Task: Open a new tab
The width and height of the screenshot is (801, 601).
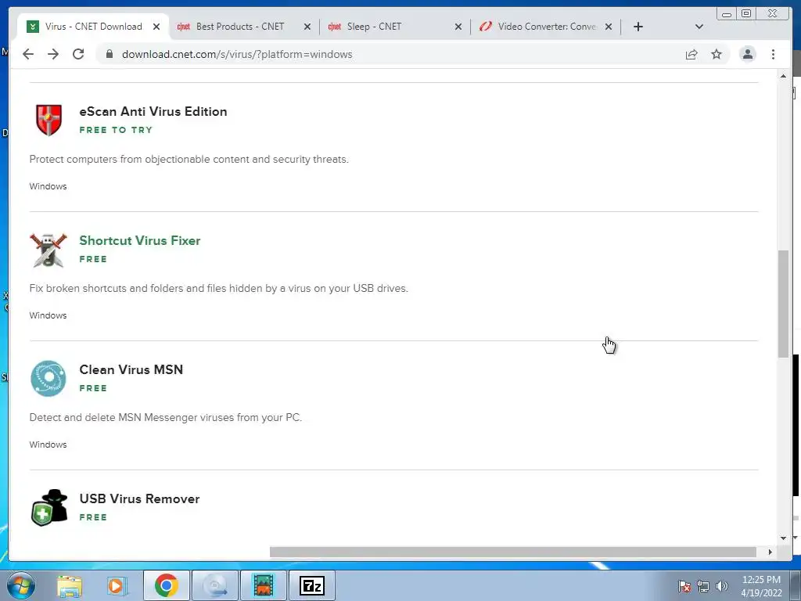Action: click(638, 27)
